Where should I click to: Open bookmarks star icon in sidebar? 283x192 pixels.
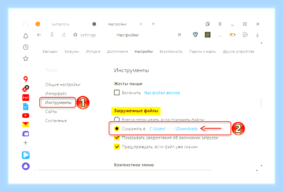point(26,58)
